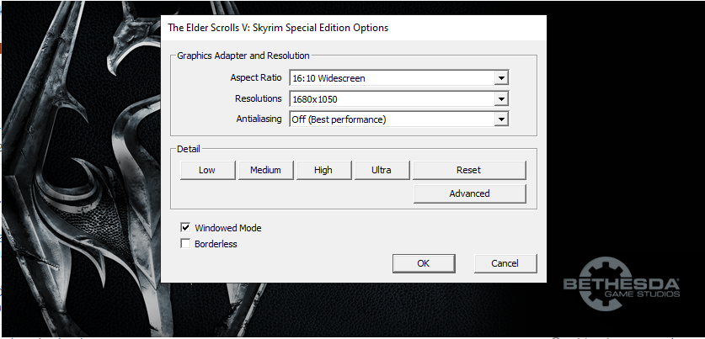Viewport: 705px width, 339px height.
Task: Open the Resolutions dropdown arrow
Action: 501,98
